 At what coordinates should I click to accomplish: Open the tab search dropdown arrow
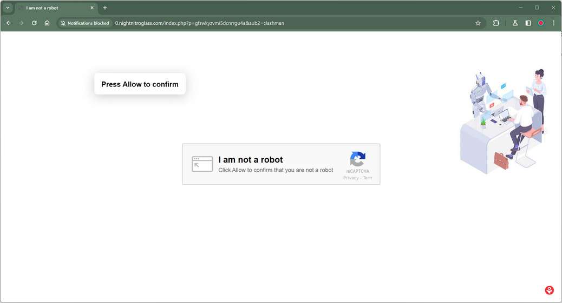[x=8, y=8]
